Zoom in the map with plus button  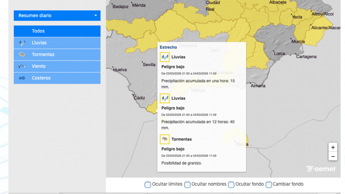[x=333, y=147]
